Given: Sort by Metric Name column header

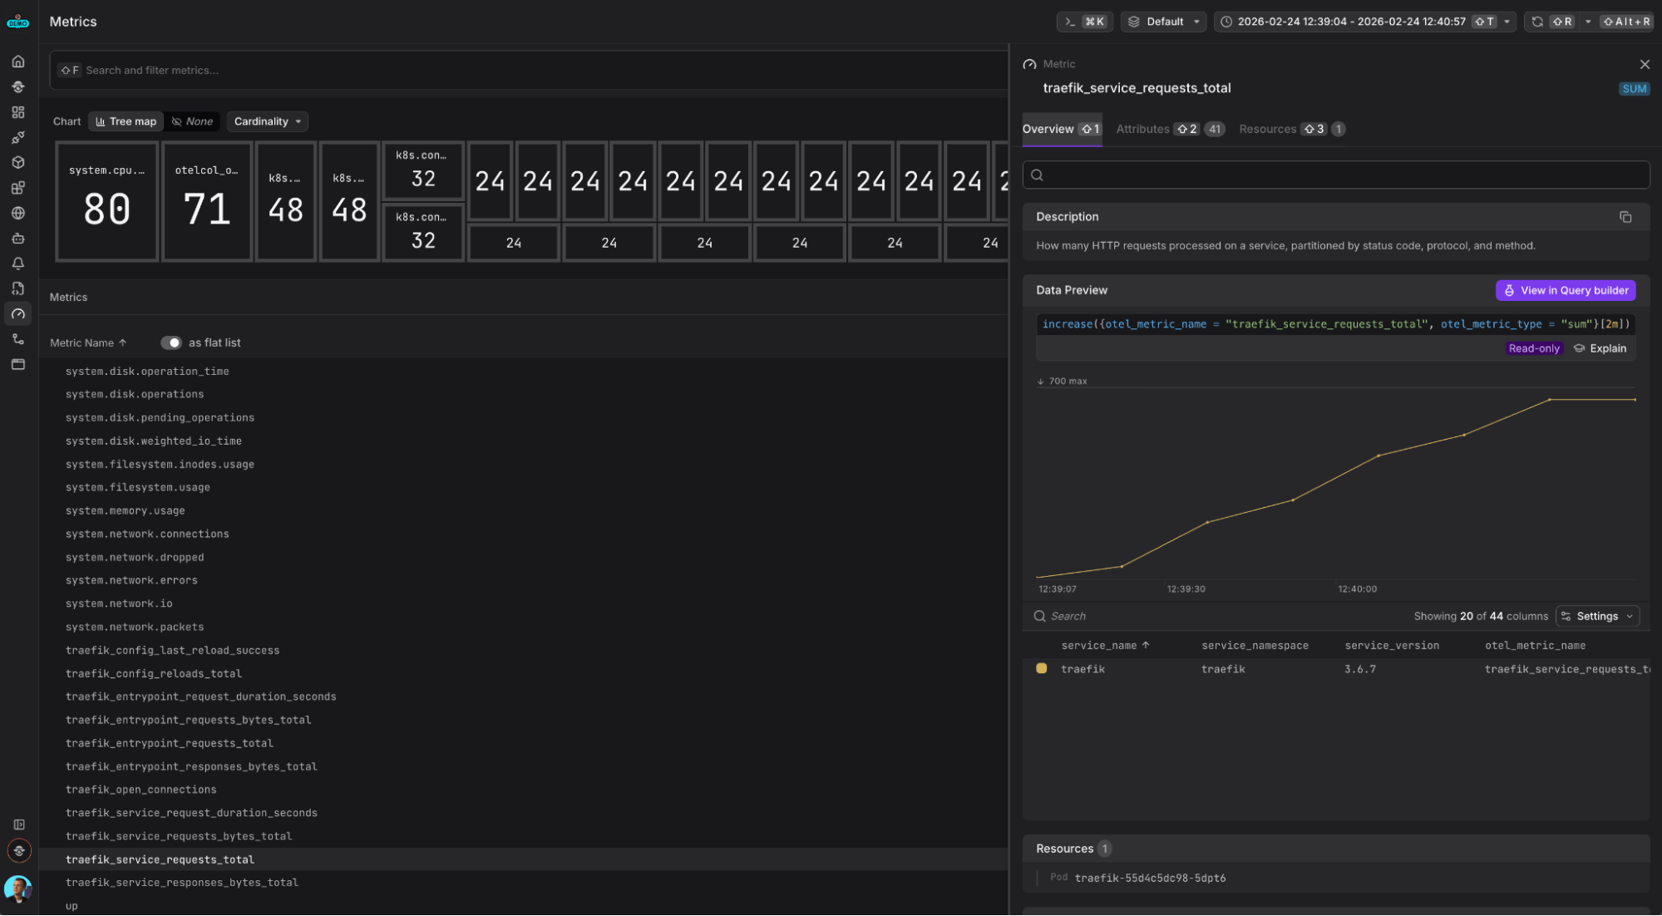Looking at the screenshot, I should click(88, 343).
